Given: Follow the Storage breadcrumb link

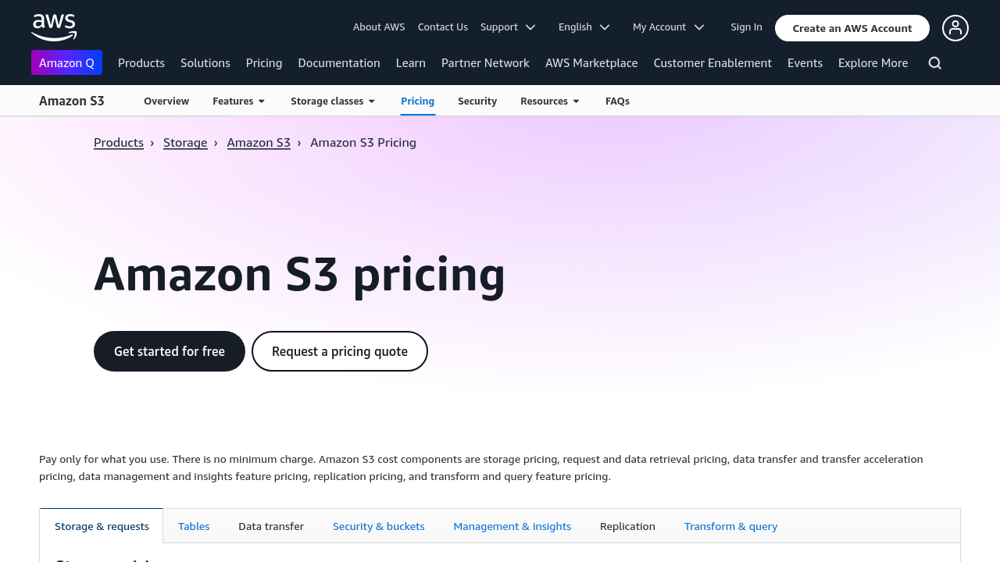Looking at the screenshot, I should click(185, 143).
